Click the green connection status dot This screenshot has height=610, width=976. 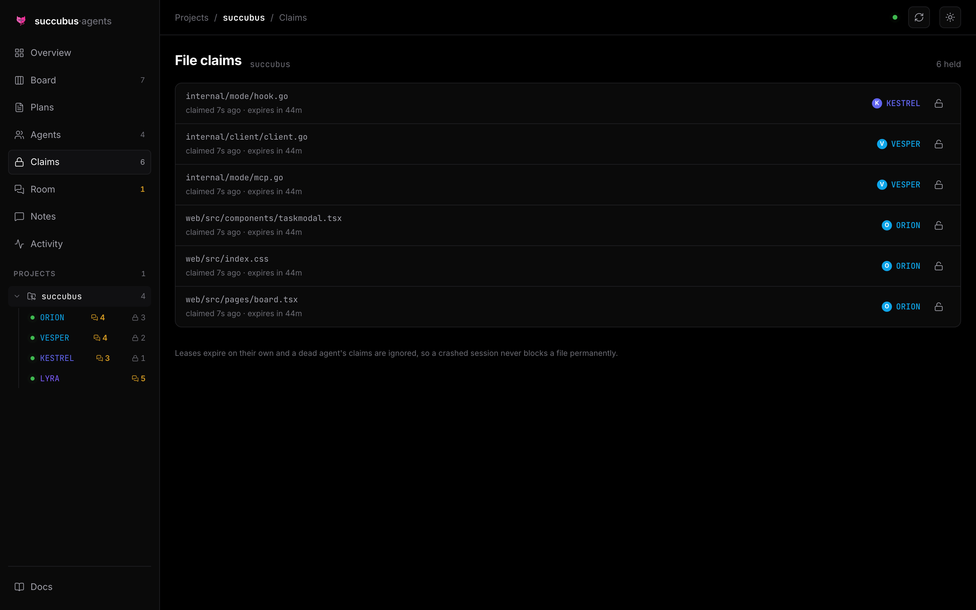(x=895, y=17)
